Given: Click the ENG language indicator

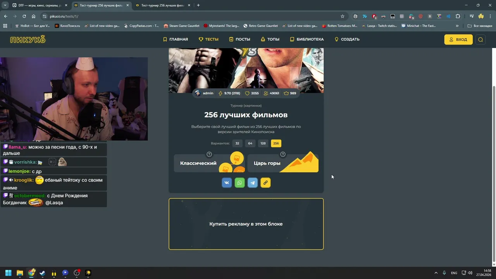Looking at the screenshot, I should coord(454,273).
